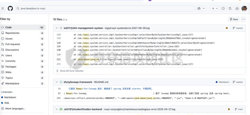Open Copilot chat icon
This screenshot has width=250, height=115.
pos(199,8)
